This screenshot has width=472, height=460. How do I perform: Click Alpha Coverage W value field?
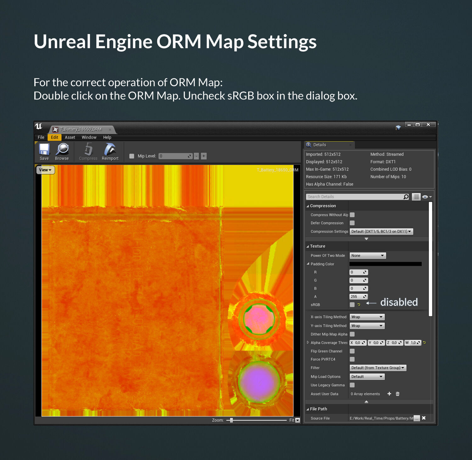(413, 343)
